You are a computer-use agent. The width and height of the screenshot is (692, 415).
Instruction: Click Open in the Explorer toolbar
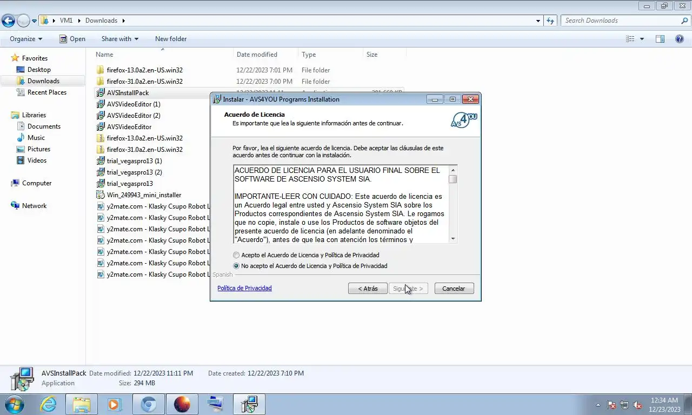(x=72, y=39)
